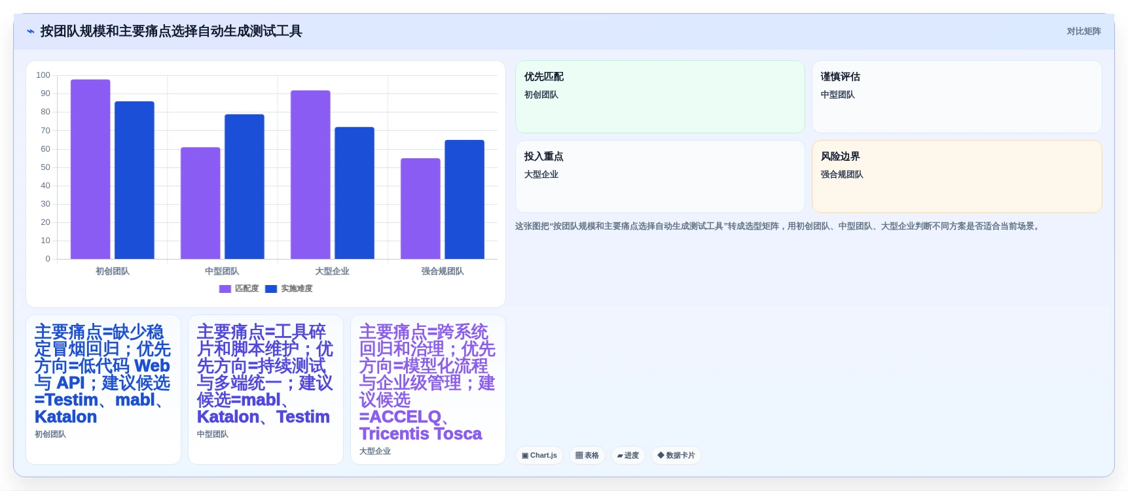
Task: Click the purple 匹配度 bar for 大型企业
Action: pos(310,175)
